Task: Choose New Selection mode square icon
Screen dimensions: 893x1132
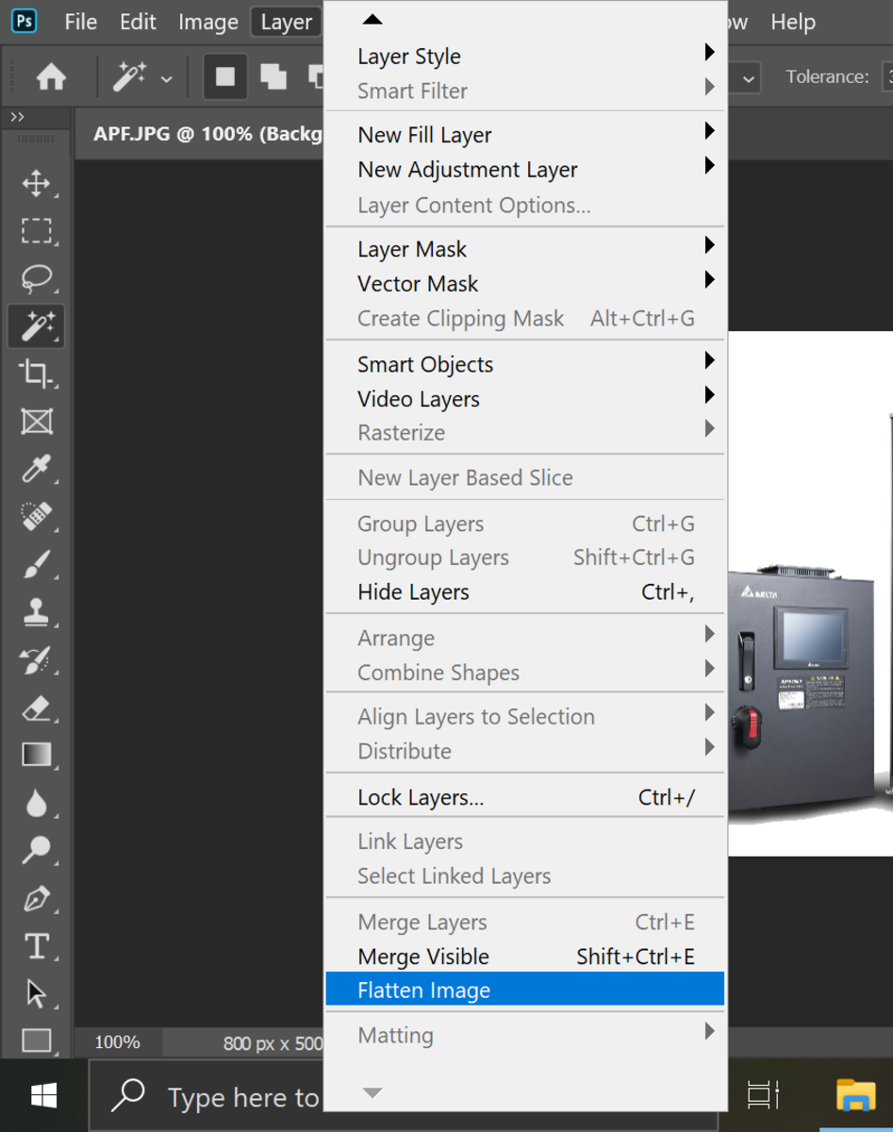Action: tap(225, 77)
